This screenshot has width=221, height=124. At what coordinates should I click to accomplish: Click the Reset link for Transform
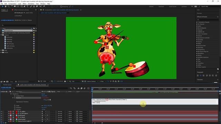pos(43,94)
